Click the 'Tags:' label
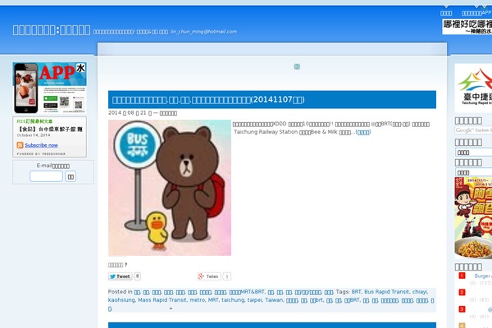This screenshot has width=492, height=328. click(343, 292)
